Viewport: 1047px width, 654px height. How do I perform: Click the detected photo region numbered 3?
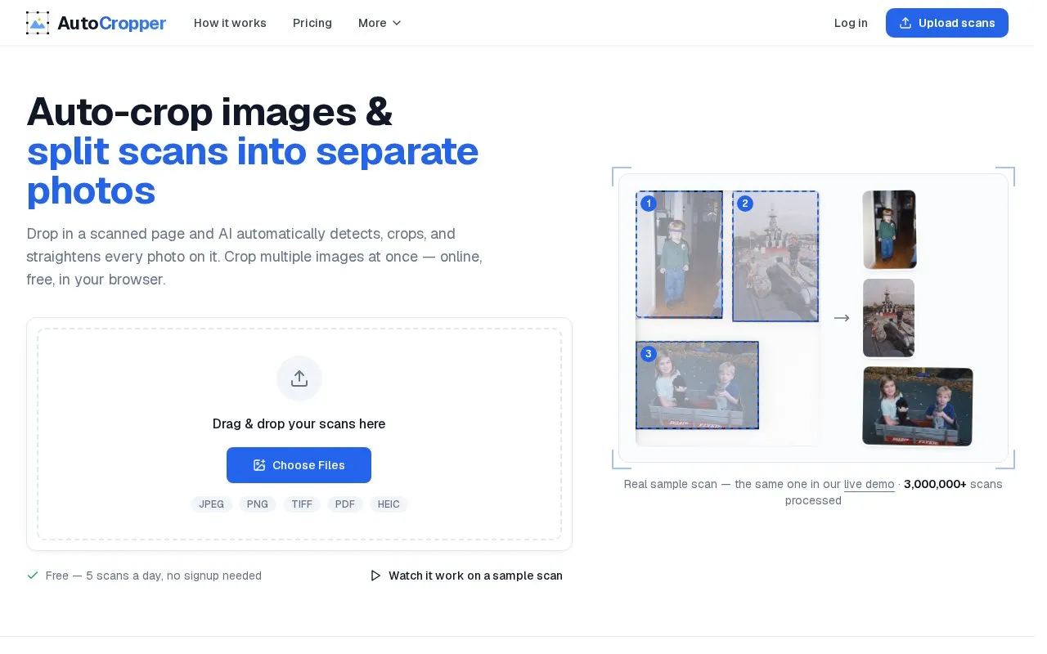(x=697, y=385)
